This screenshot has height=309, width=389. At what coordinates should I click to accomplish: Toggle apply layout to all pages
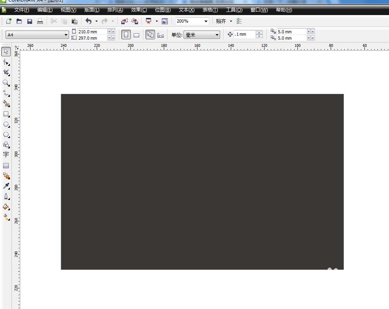(150, 35)
